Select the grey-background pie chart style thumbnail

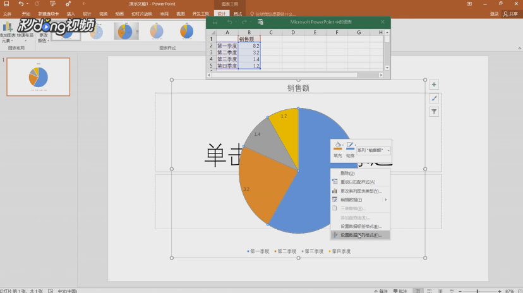126,31
